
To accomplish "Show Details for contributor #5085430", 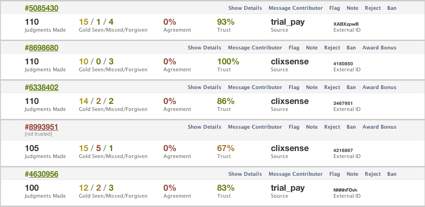I will (x=245, y=8).
